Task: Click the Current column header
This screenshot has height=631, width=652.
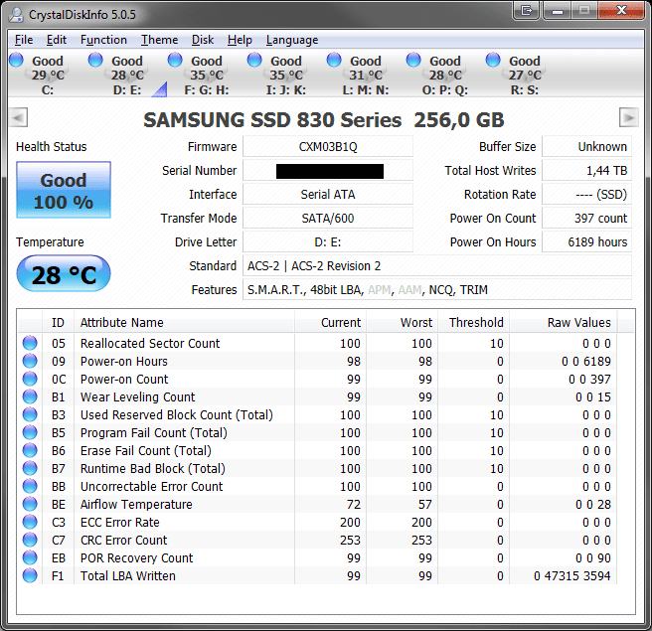Action: click(331, 323)
